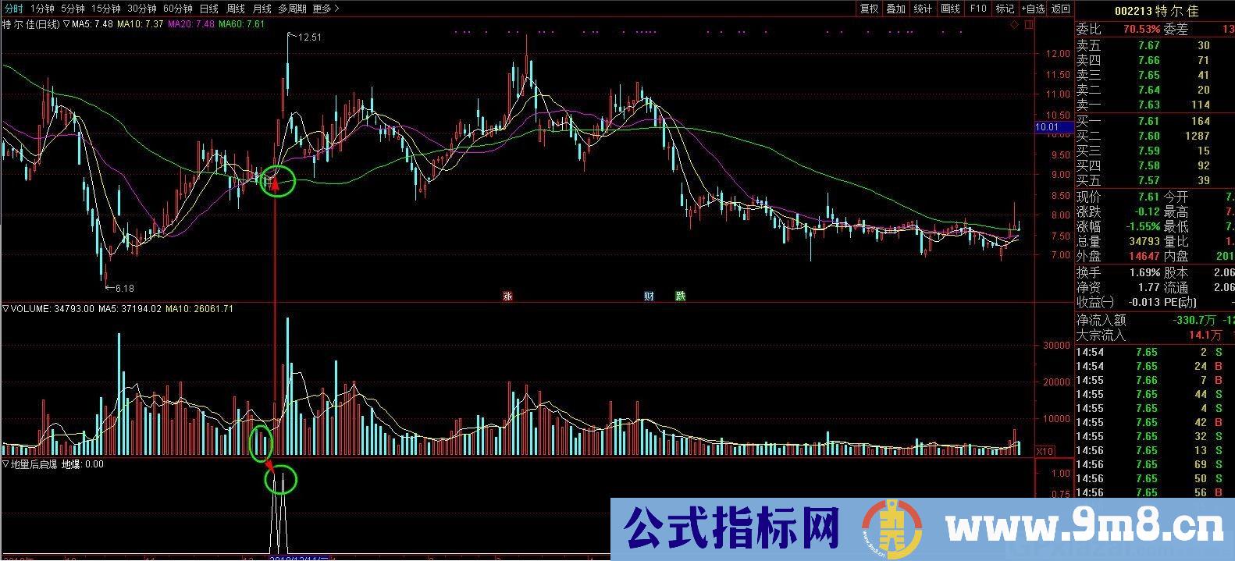The width and height of the screenshot is (1235, 561).
Task: Open the 多周期 multi-period view
Action: (x=292, y=9)
